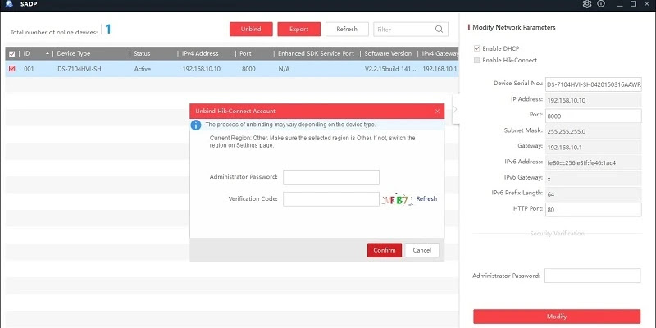Click the filter search magnifier icon
This screenshot has width=656, height=328.
click(x=439, y=30)
